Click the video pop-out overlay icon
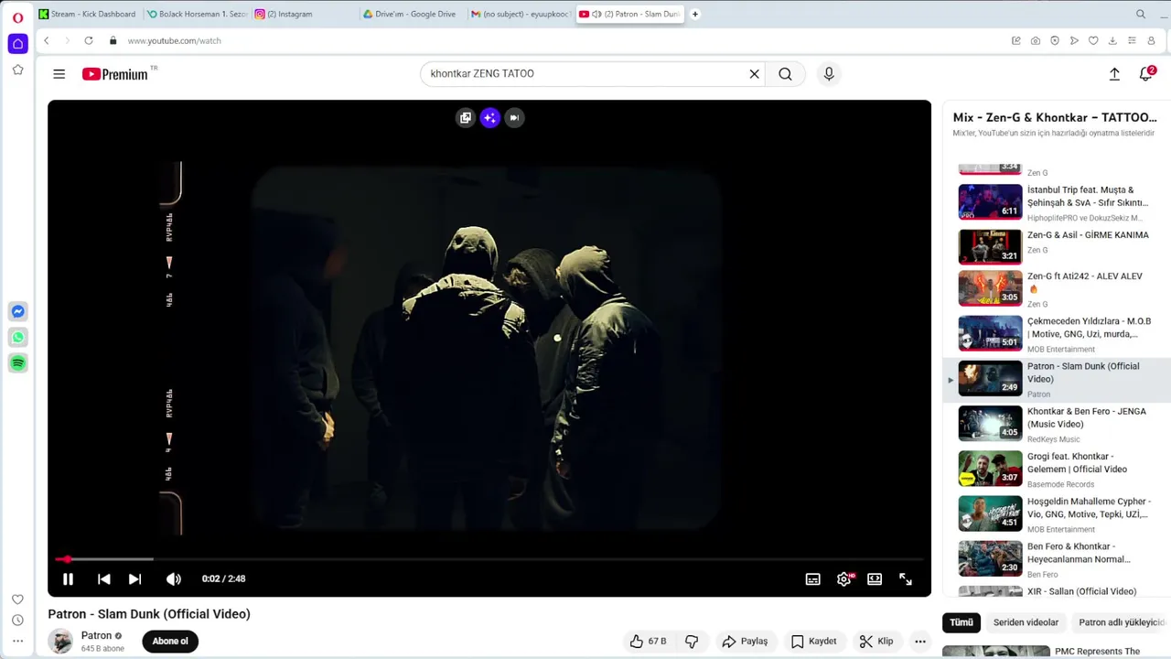Viewport: 1171px width, 659px height. pyautogui.click(x=466, y=117)
